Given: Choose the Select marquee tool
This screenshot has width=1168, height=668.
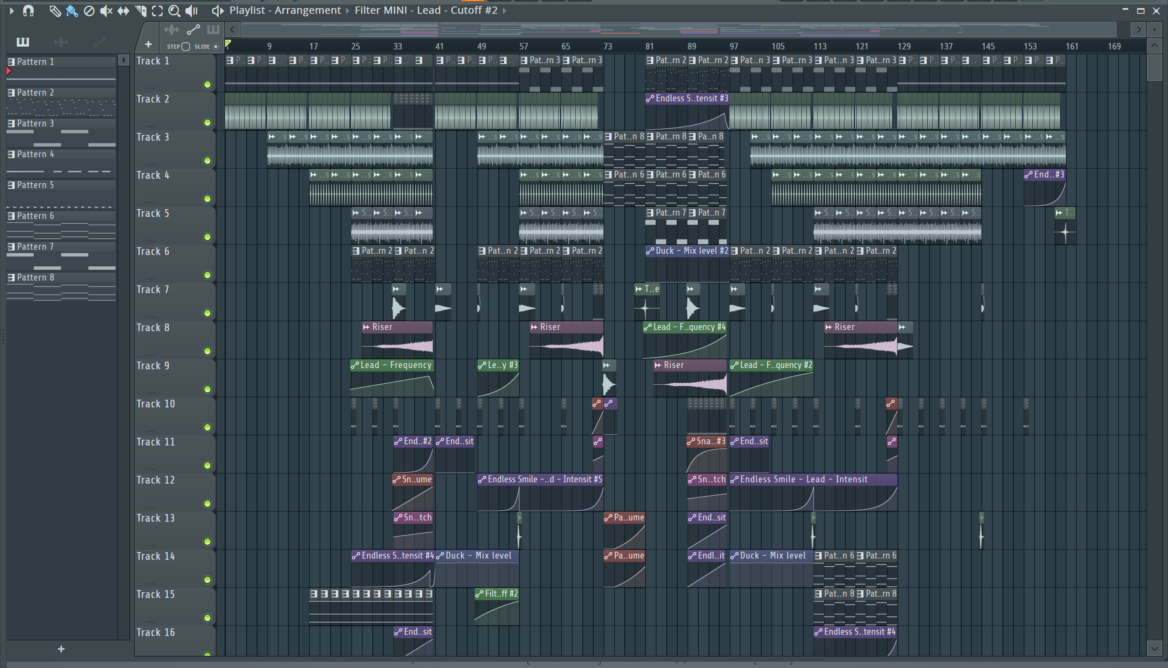Looking at the screenshot, I should pos(157,11).
